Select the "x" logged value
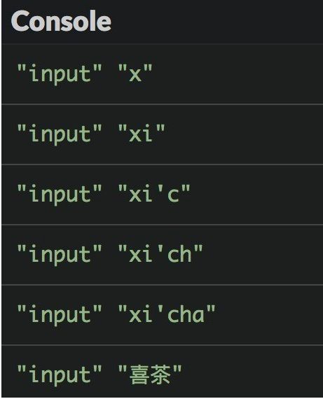323x399 pixels. coord(135,73)
